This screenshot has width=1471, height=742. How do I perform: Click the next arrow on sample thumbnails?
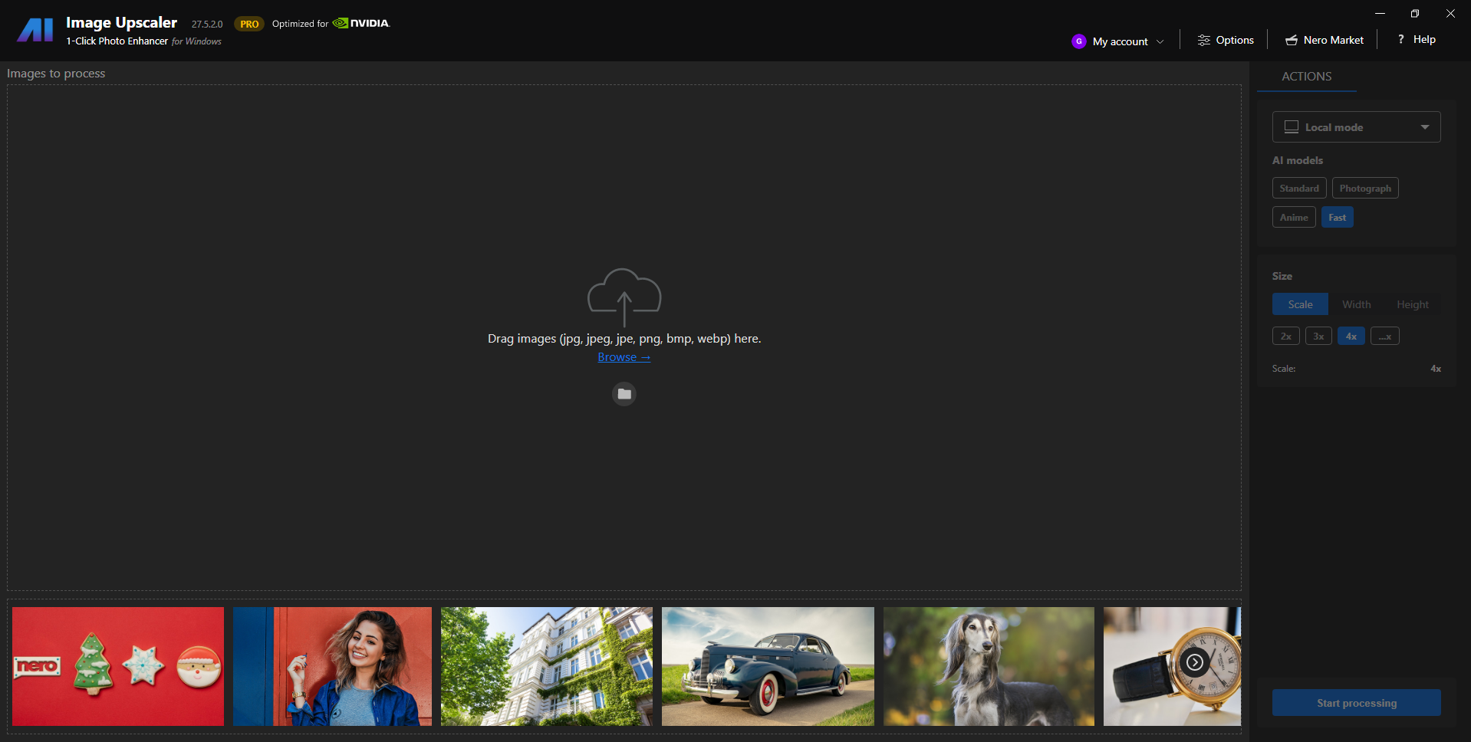[1194, 662]
